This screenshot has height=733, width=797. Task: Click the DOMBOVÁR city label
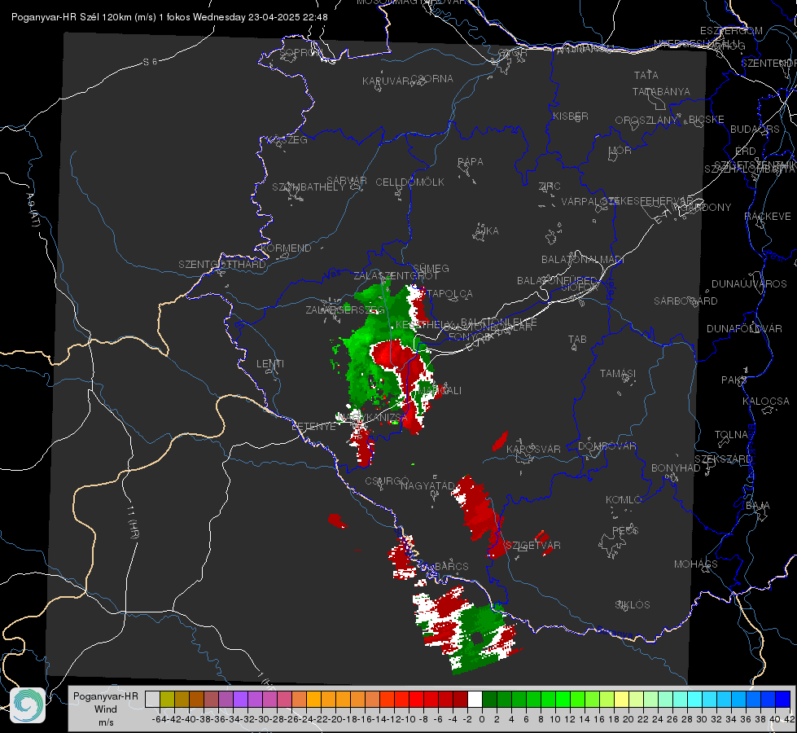tap(607, 446)
